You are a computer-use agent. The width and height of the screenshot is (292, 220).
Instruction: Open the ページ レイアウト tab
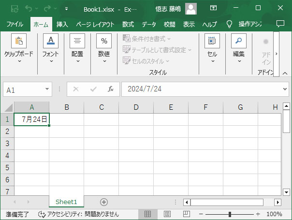95,24
